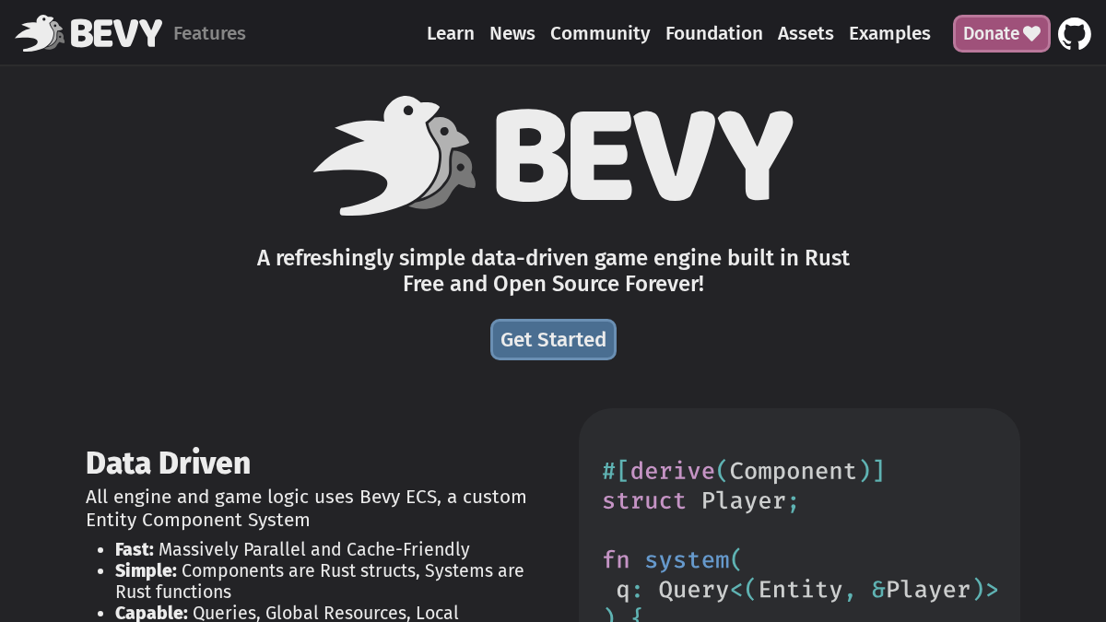Screen dimensions: 1106x622
Task: Click the Data Driven heading
Action: [168, 463]
